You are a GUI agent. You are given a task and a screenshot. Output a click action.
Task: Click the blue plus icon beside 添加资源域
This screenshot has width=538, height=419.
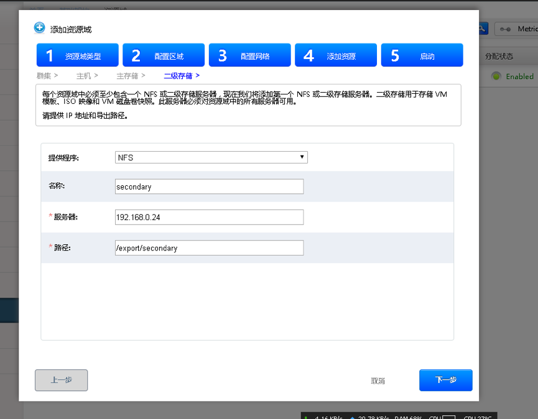click(x=39, y=28)
